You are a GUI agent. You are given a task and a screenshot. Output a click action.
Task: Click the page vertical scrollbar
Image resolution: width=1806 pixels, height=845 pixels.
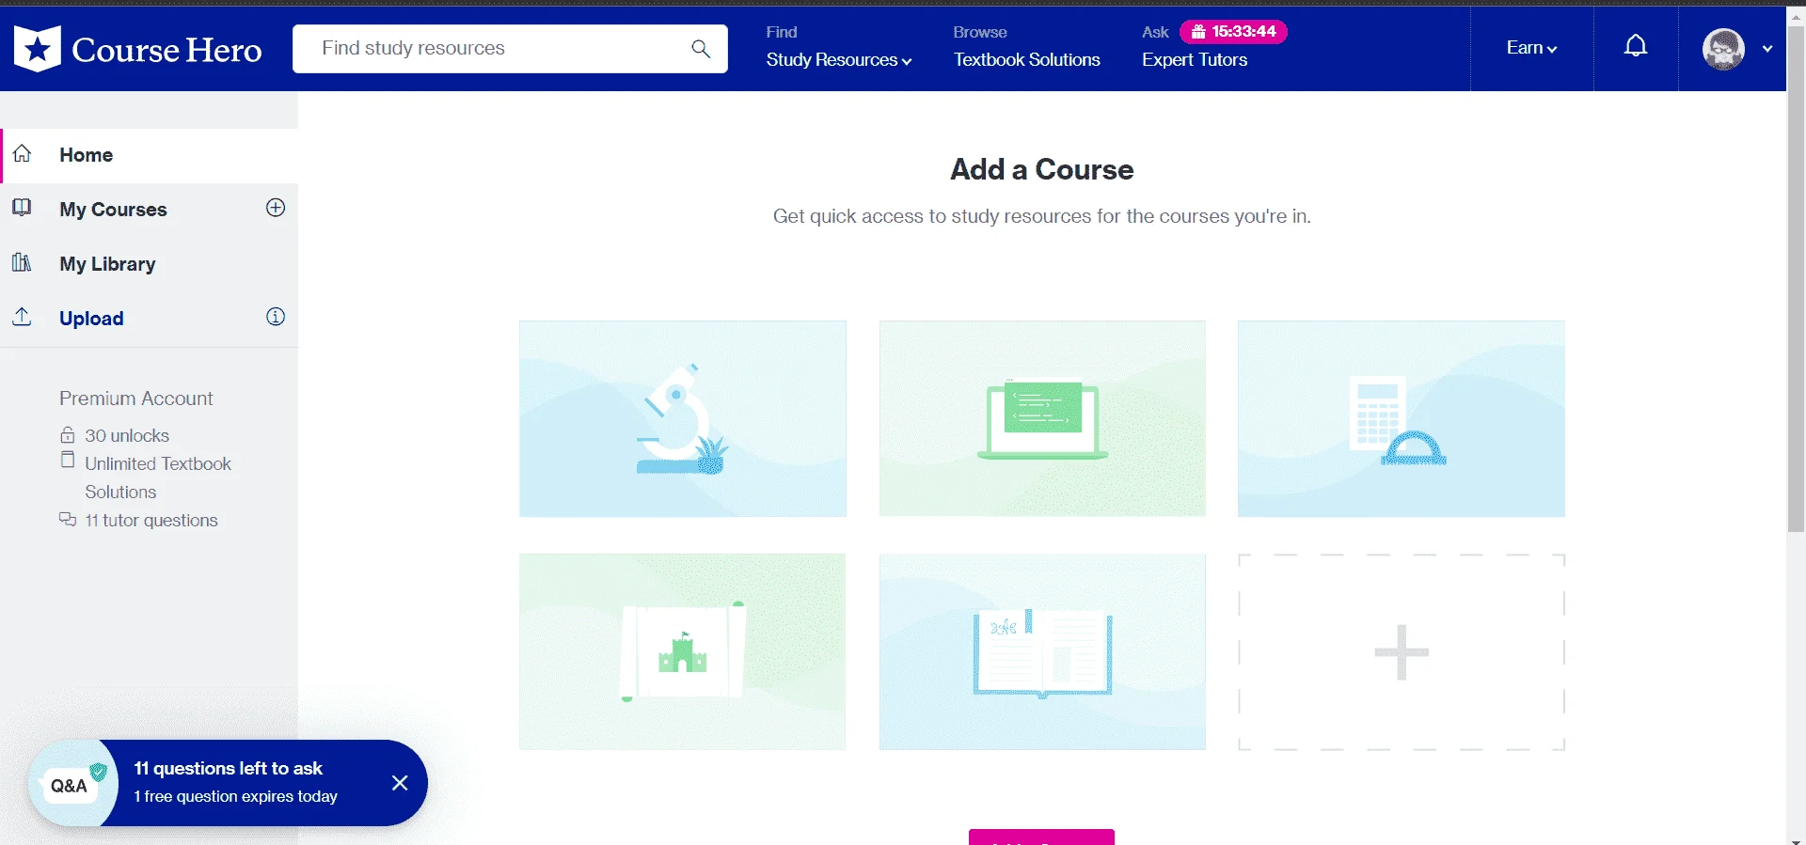click(x=1796, y=278)
